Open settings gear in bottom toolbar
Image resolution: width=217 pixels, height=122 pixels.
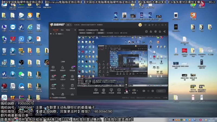(x=153, y=91)
